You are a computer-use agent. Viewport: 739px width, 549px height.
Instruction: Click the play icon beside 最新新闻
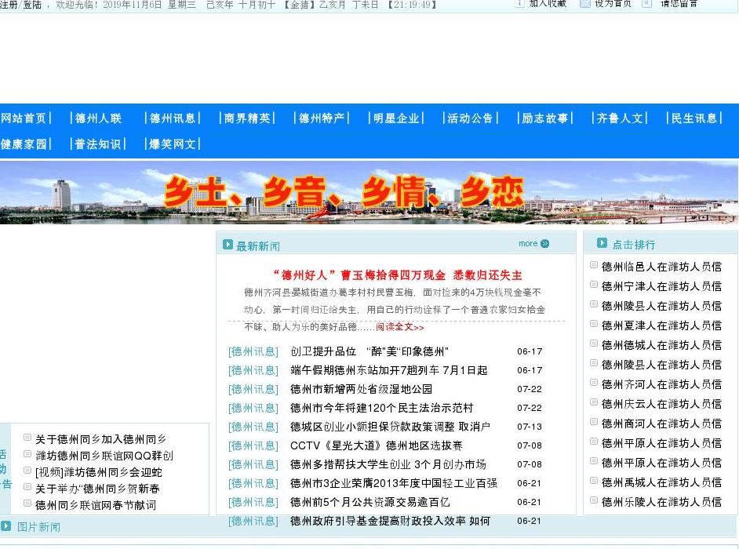[228, 244]
